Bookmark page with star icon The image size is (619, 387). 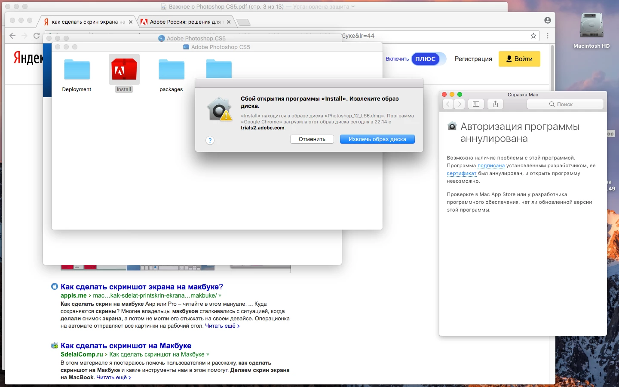pyautogui.click(x=533, y=36)
